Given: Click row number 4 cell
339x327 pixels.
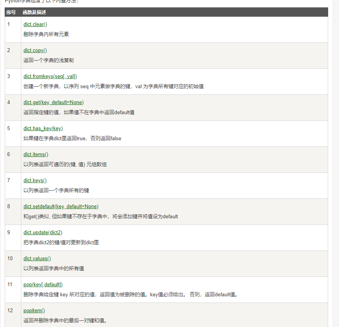Looking at the screenshot, I should pos(13,108).
